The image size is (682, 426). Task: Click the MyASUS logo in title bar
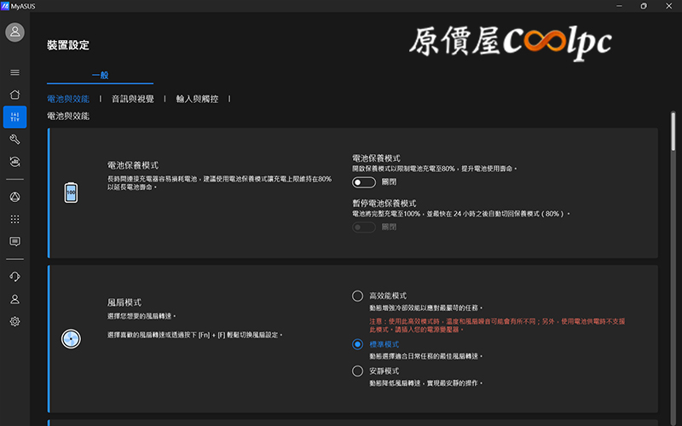[x=5, y=6]
